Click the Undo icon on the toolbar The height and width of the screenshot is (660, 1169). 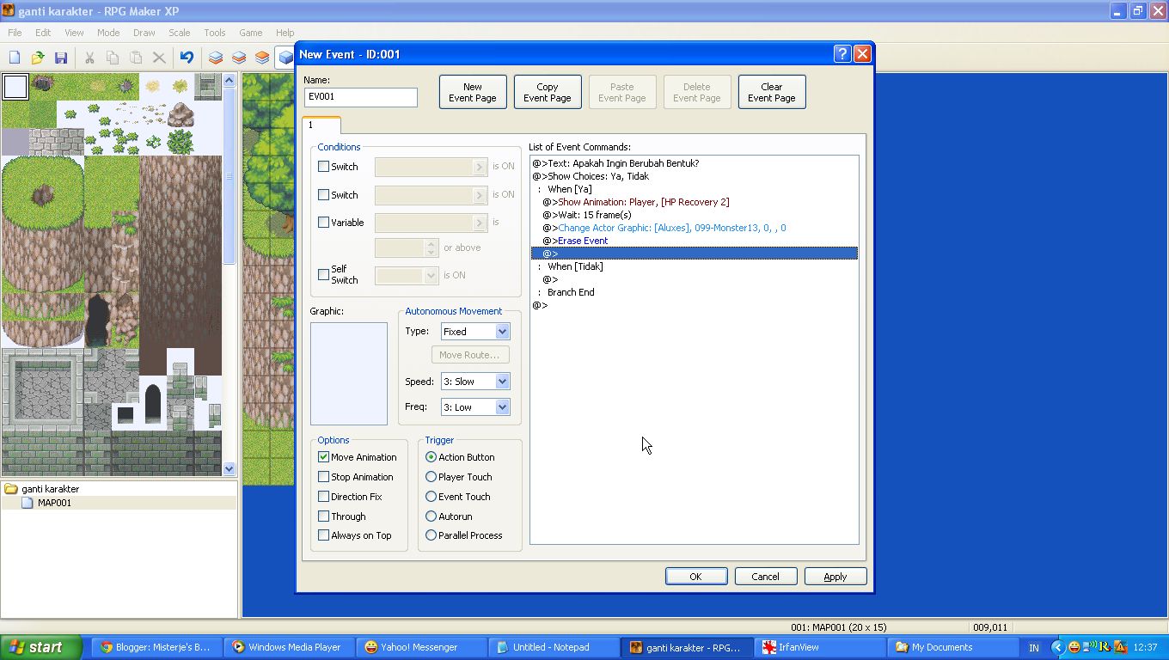(187, 57)
